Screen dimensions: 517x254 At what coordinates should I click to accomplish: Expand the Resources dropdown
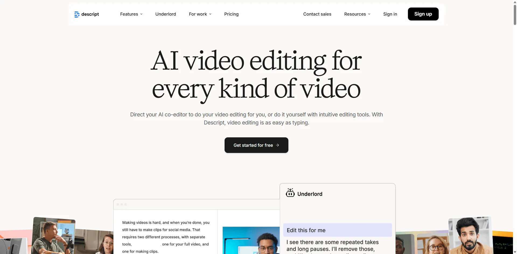(357, 14)
